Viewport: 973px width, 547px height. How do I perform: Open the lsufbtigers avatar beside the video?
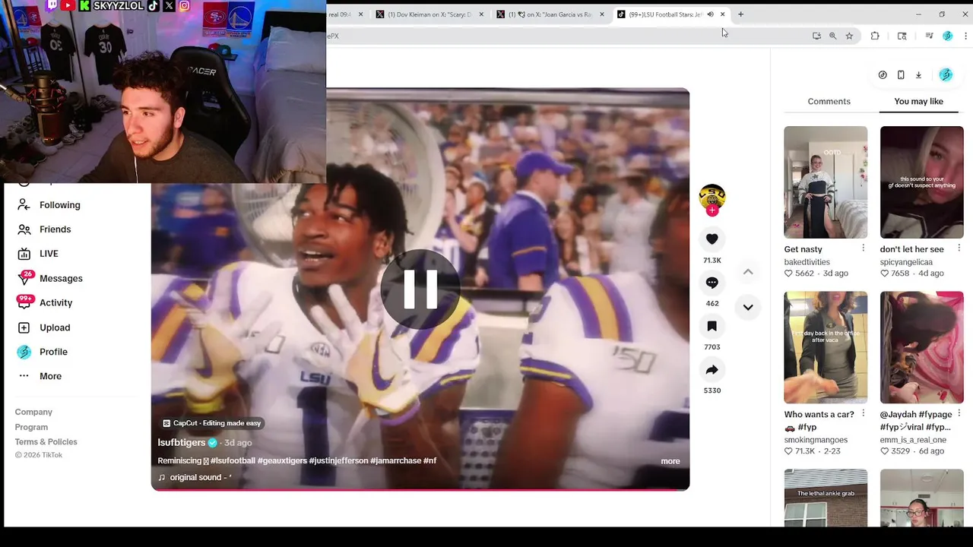click(x=712, y=197)
